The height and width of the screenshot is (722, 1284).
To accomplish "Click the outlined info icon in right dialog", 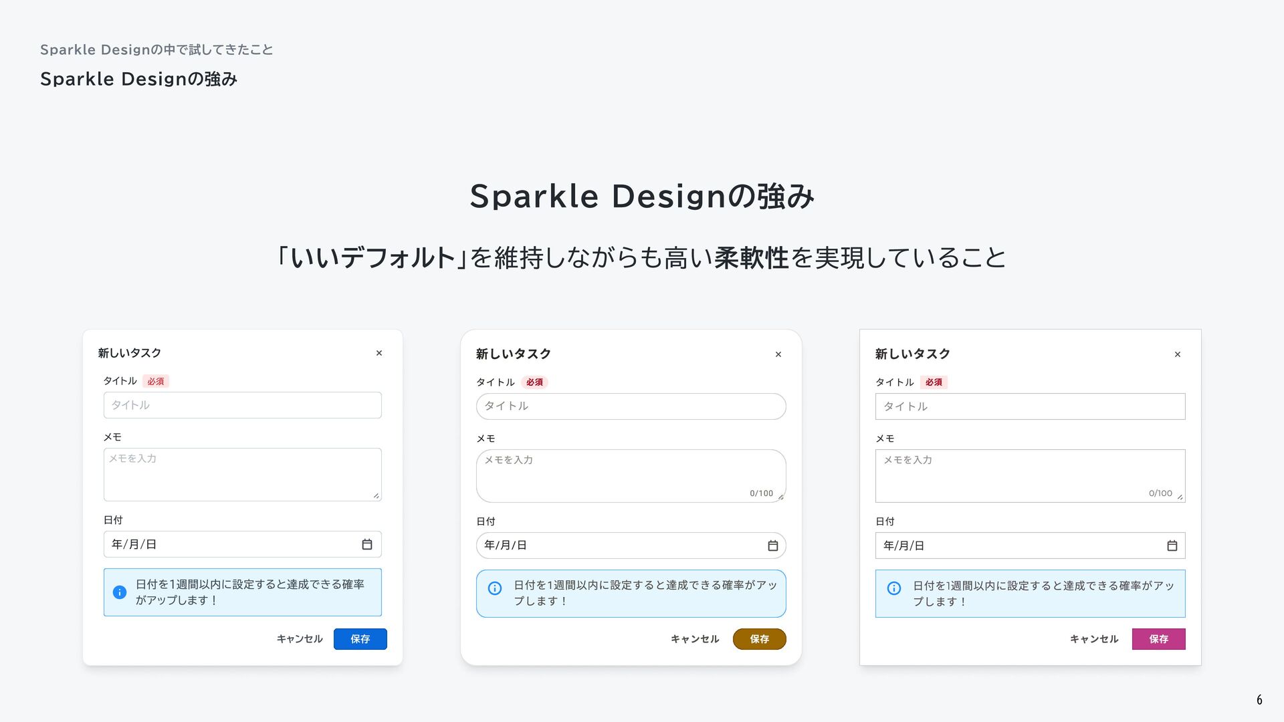I will pyautogui.click(x=894, y=588).
